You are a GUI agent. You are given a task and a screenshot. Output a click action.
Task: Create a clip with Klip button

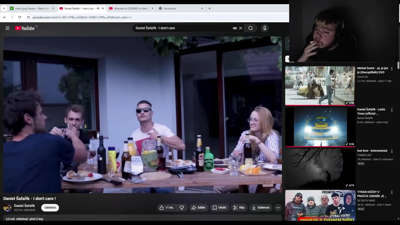(x=239, y=207)
